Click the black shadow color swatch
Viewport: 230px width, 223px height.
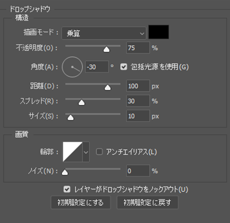point(159,32)
